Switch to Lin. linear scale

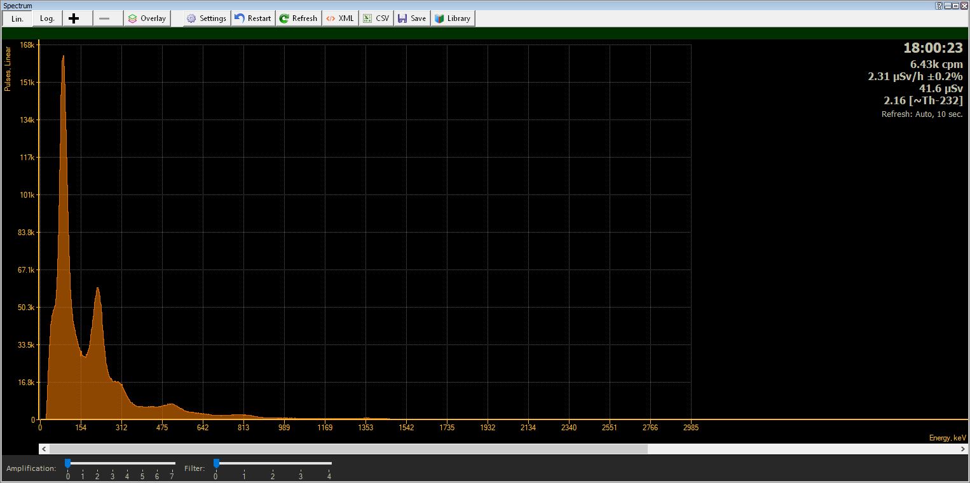(17, 18)
